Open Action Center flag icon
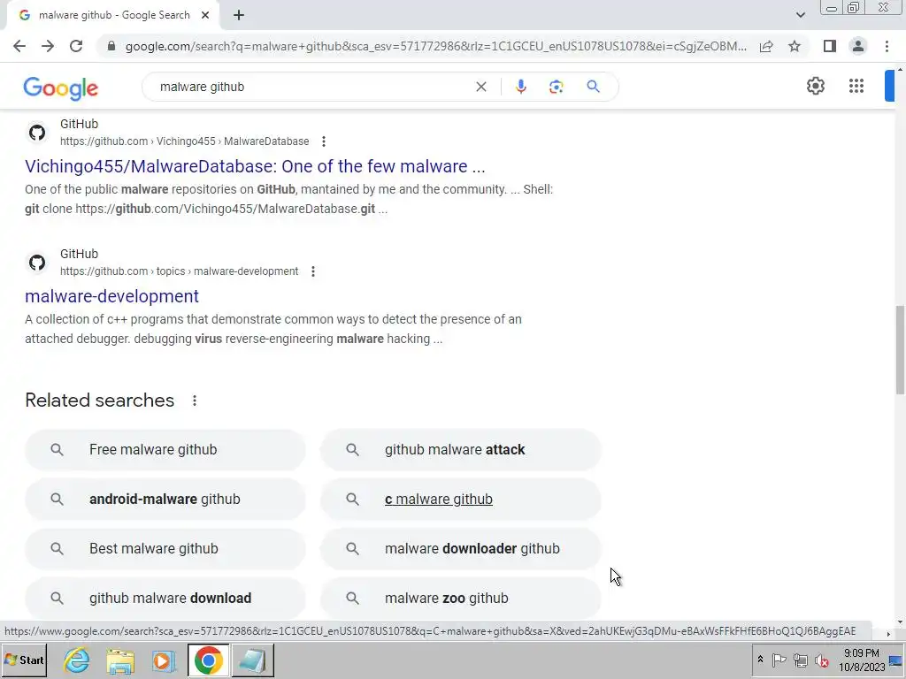Screen dimensions: 906x679 tap(779, 660)
